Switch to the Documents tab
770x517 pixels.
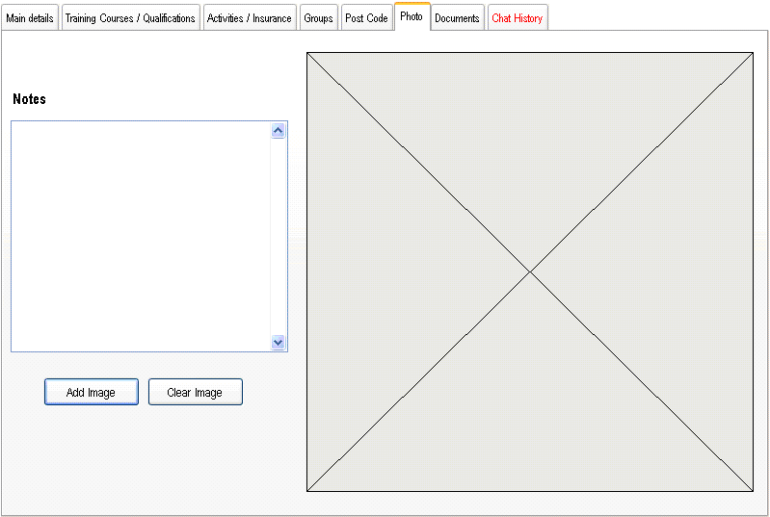457,18
